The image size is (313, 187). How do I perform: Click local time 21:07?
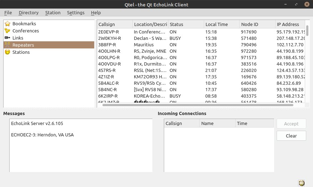[211, 70]
